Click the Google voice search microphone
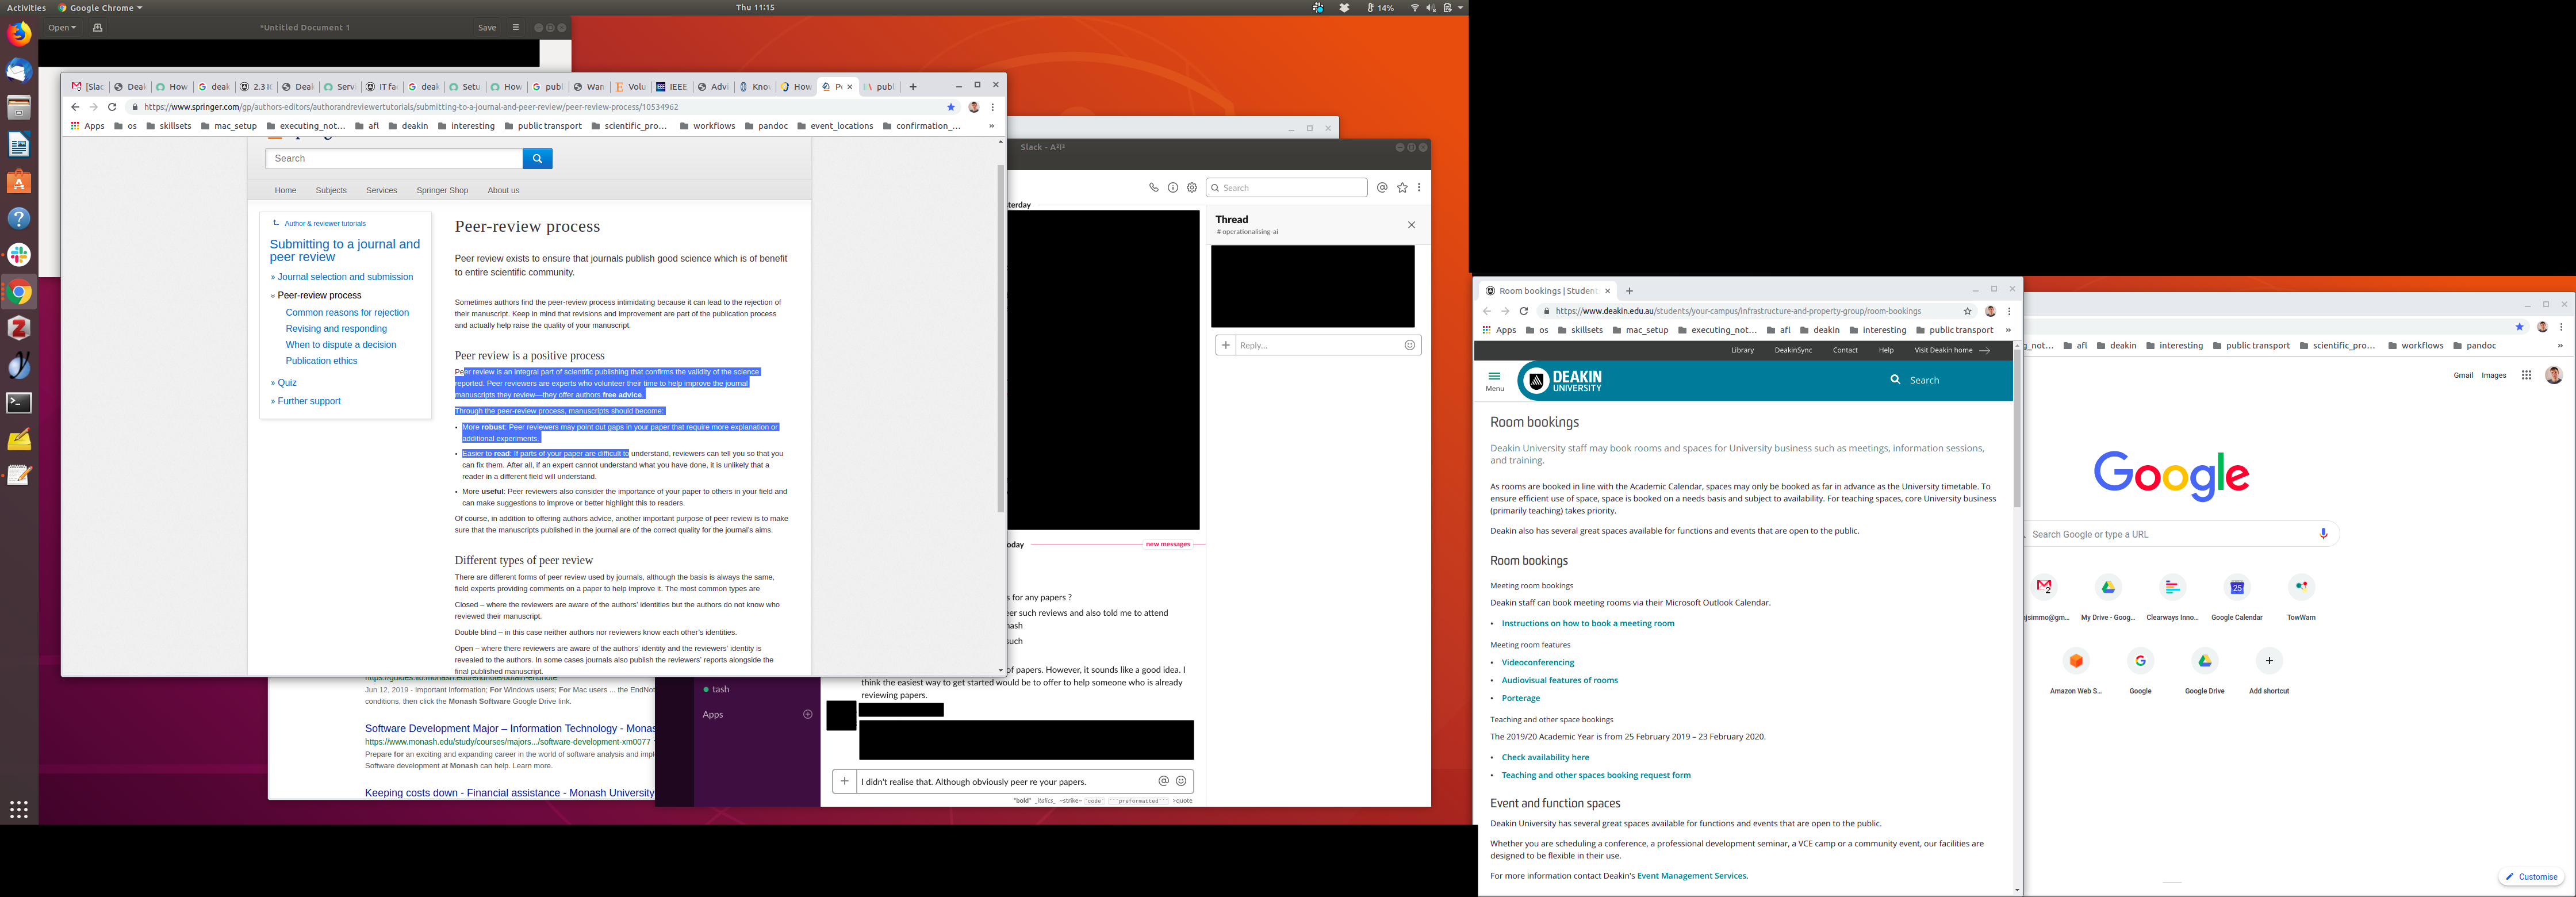Screen dimensions: 2576x897 point(2323,534)
